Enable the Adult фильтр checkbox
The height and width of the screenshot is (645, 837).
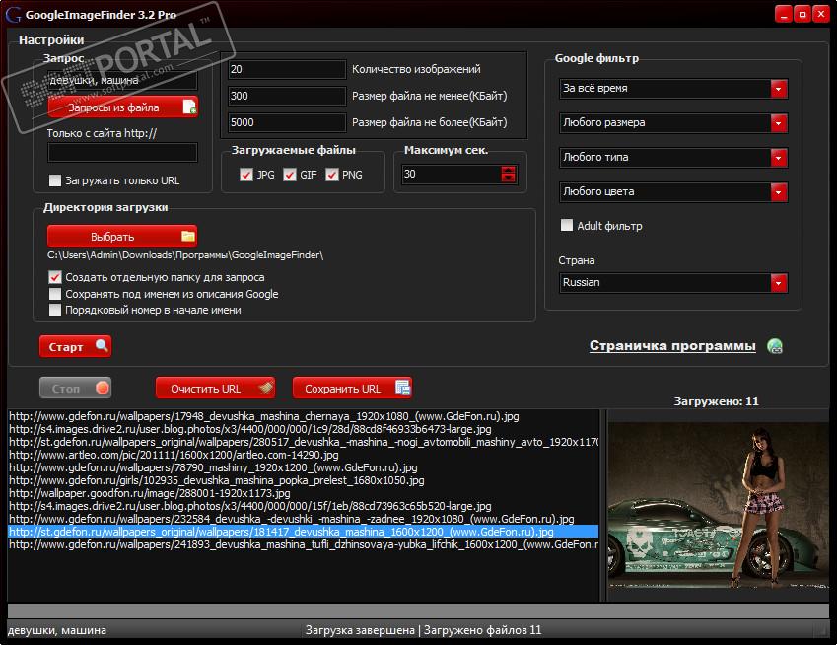coord(566,225)
